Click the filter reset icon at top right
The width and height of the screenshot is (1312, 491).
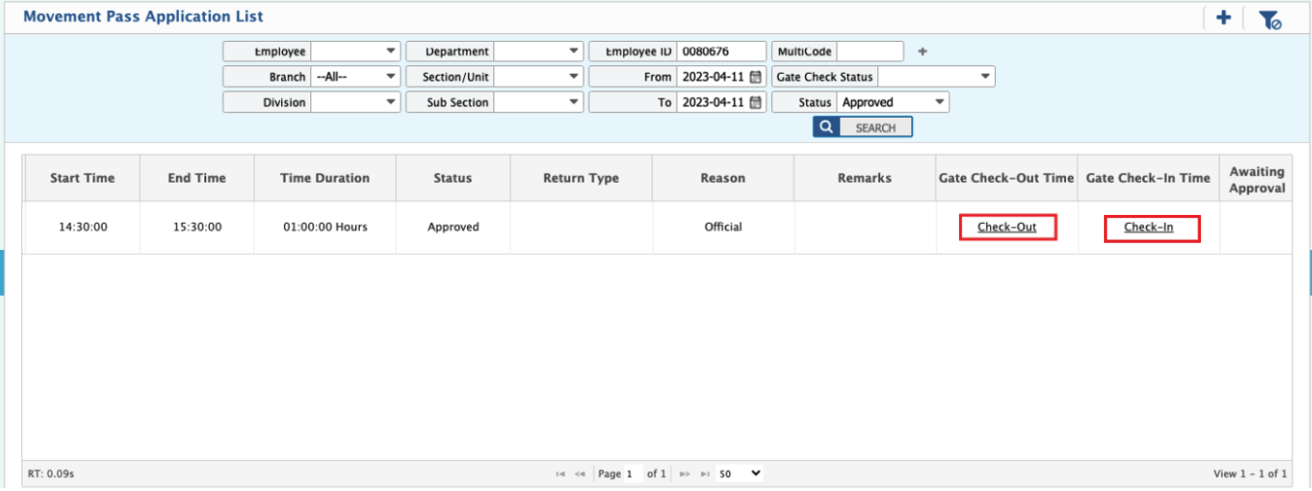click(1269, 19)
